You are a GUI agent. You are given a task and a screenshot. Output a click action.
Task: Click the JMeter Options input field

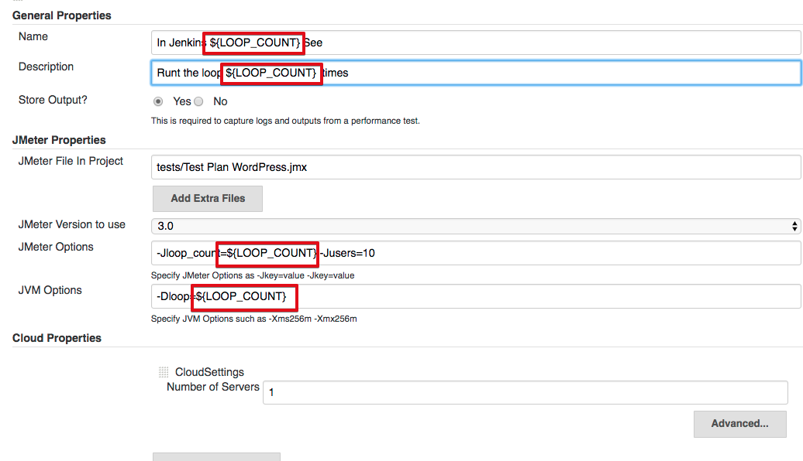pyautogui.click(x=476, y=253)
